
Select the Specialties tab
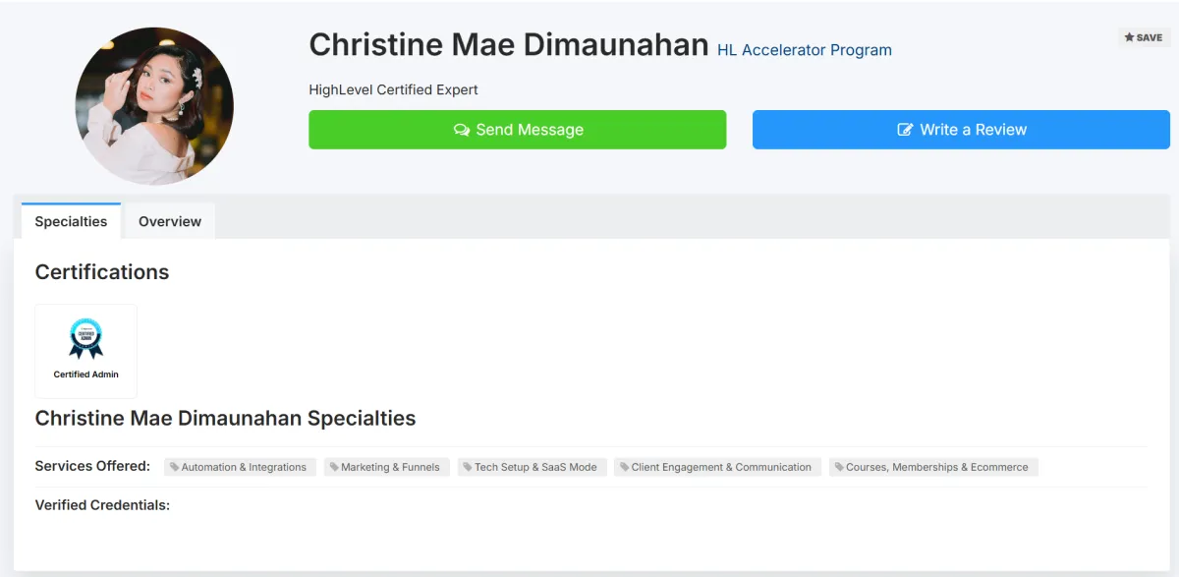click(x=71, y=221)
